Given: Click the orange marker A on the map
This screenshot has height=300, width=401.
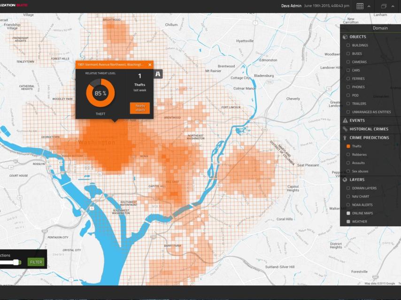Looking at the screenshot, I should coord(158,73).
